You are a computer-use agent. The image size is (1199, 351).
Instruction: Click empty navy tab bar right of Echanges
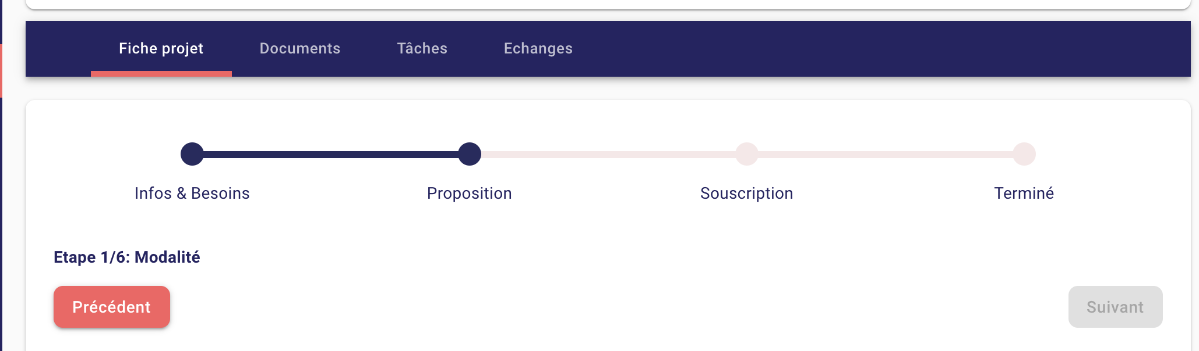(x=874, y=48)
